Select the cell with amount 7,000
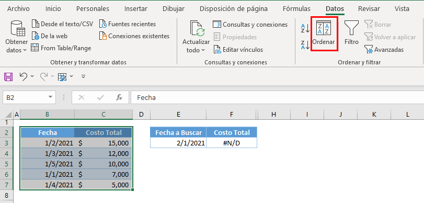 [104, 175]
